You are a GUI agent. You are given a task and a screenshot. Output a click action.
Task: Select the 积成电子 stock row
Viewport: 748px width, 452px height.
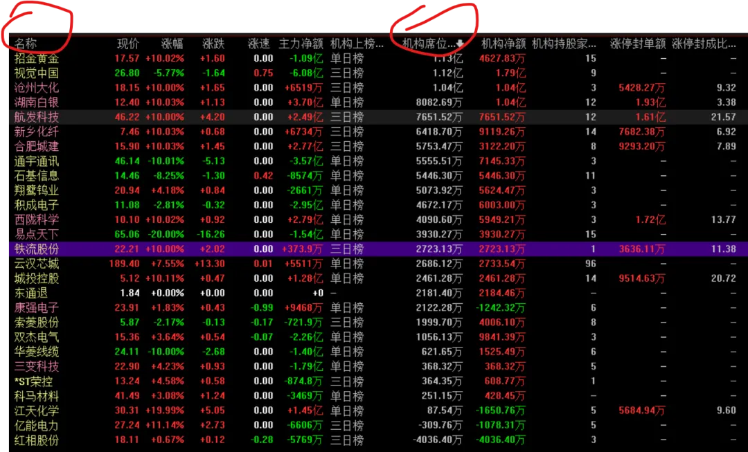point(378,205)
